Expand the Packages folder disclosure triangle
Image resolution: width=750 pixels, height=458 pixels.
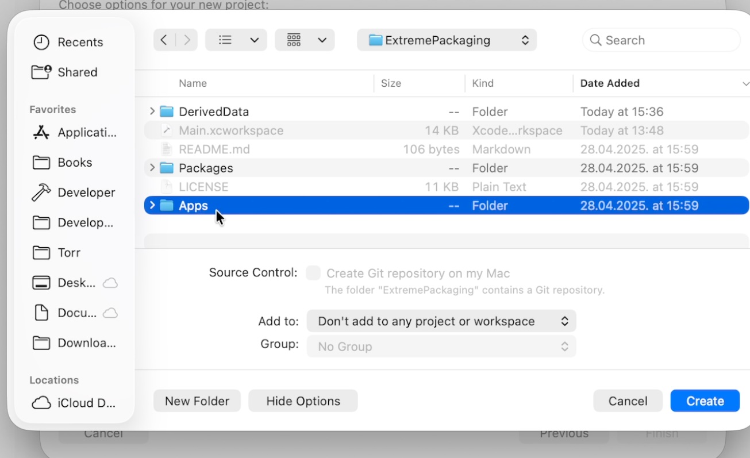152,168
